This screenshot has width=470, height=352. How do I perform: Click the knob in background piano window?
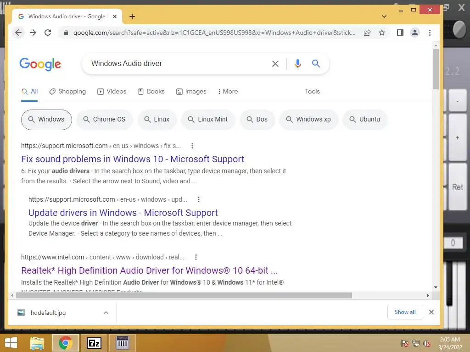pyautogui.click(x=460, y=29)
